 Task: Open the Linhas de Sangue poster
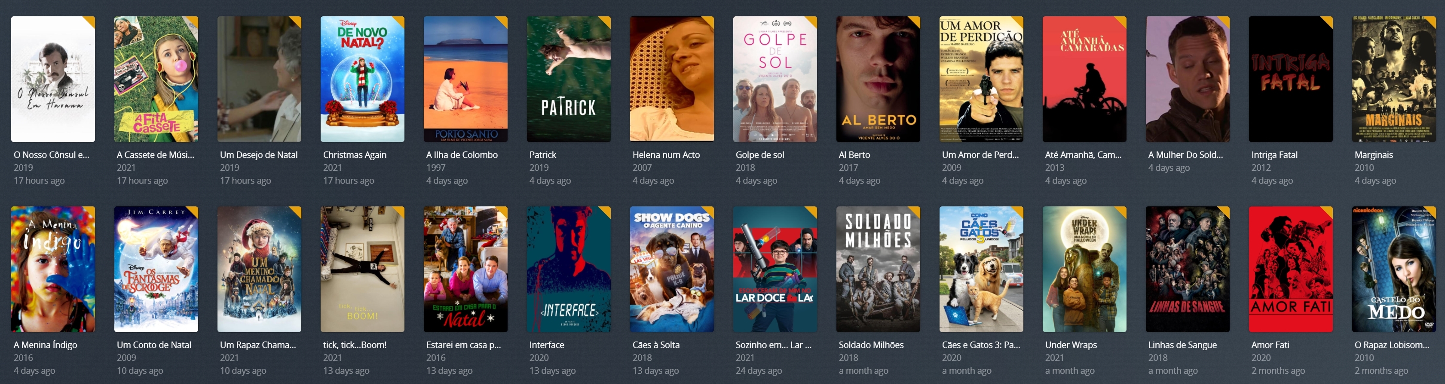tap(1188, 269)
